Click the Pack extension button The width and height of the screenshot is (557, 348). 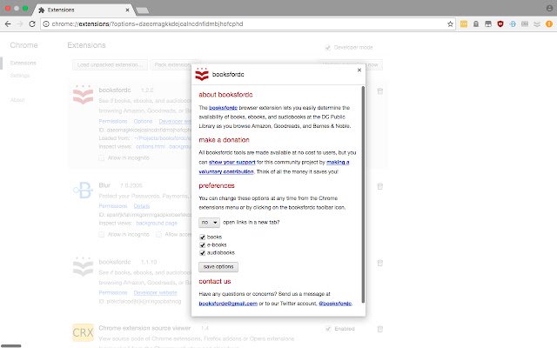click(x=171, y=65)
